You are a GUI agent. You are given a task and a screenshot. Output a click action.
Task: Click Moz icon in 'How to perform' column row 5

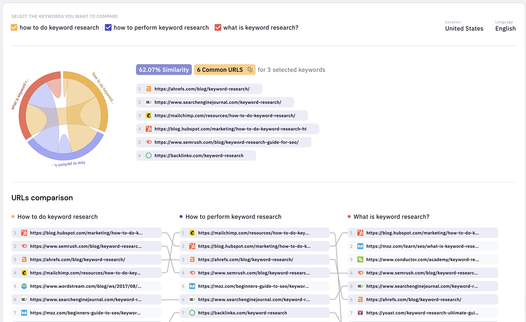[192, 286]
